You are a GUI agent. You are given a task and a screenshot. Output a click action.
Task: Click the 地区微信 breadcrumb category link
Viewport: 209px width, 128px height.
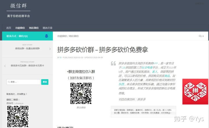(74, 36)
